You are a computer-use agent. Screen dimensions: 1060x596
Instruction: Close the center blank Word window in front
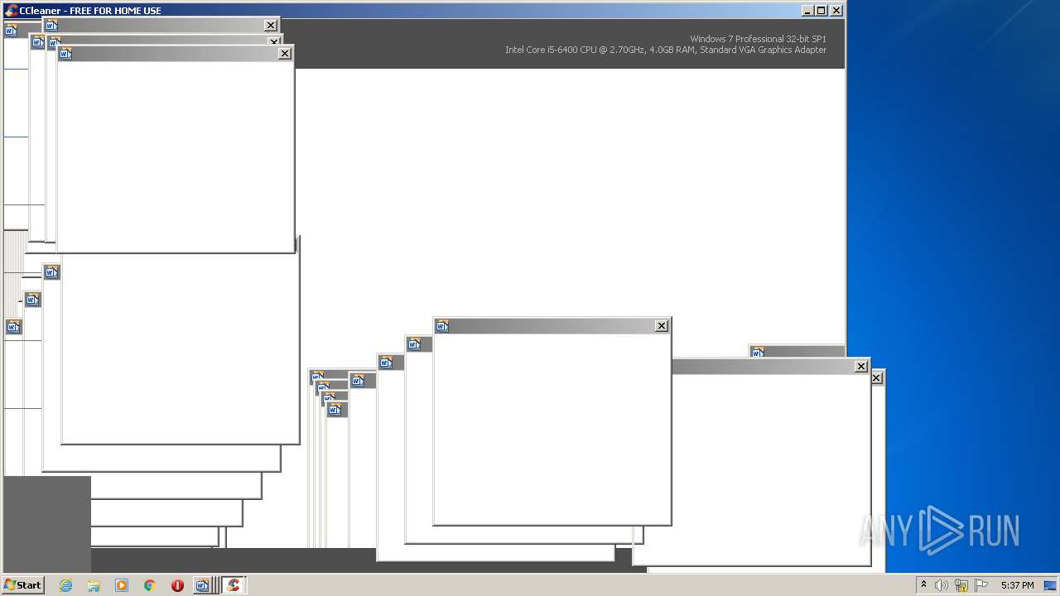(662, 326)
